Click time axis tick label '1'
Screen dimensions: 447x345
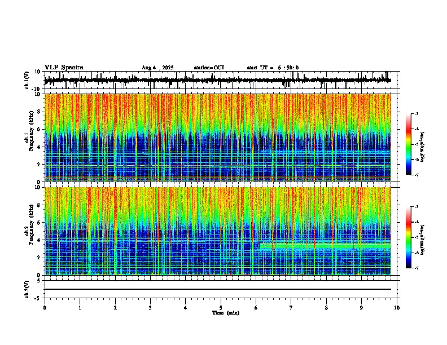(80, 308)
